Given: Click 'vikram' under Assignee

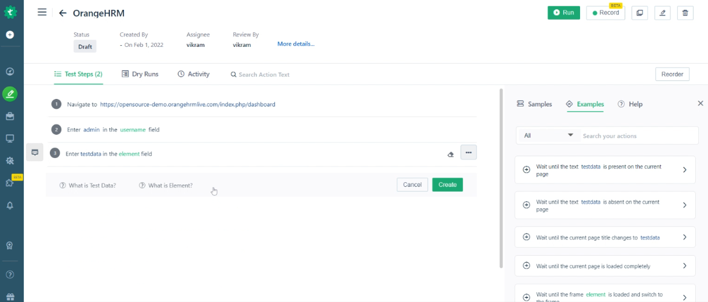Looking at the screenshot, I should pyautogui.click(x=195, y=45).
